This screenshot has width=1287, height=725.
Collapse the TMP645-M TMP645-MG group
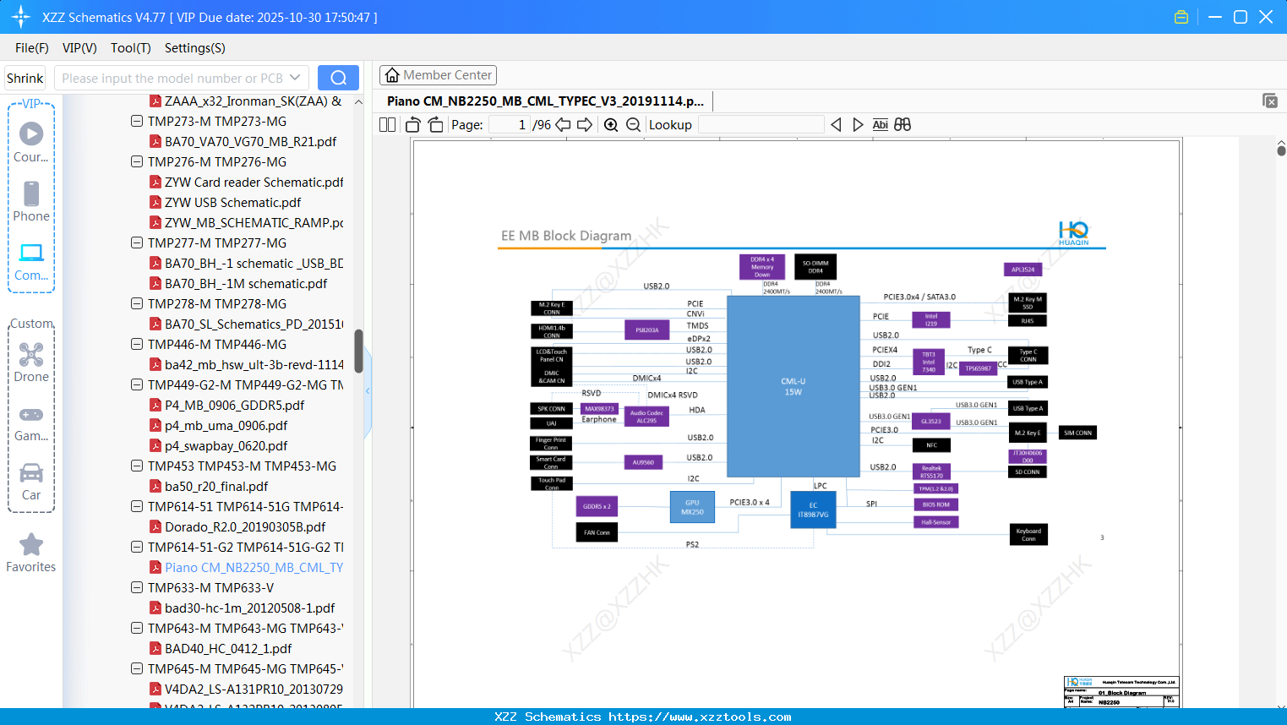[x=137, y=669]
